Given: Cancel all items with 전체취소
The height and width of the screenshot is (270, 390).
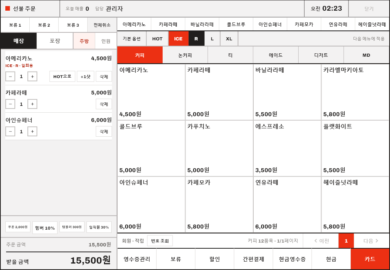Looking at the screenshot, I should click(x=102, y=25).
